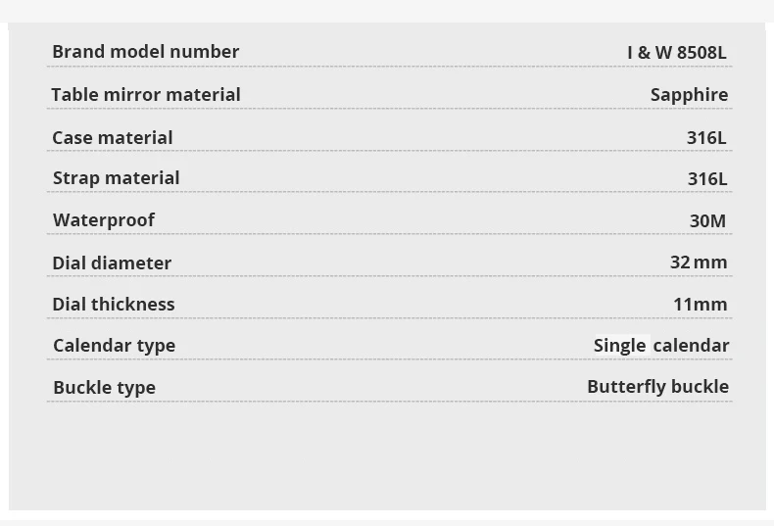Click the "Dial thickness" label
This screenshot has height=526, width=774.
[x=113, y=305]
